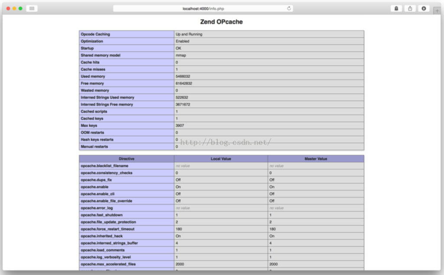Click master value "On" for opcache.inherited_hack

(x=272, y=236)
